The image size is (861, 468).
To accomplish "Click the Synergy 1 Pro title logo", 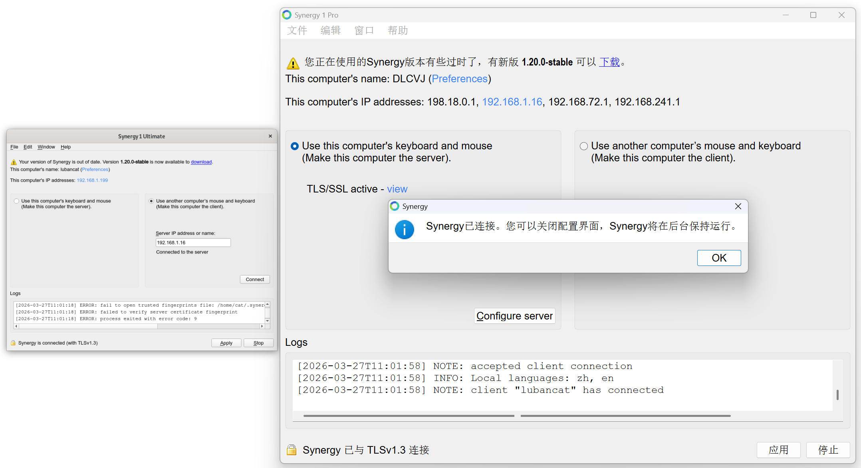I will (287, 15).
